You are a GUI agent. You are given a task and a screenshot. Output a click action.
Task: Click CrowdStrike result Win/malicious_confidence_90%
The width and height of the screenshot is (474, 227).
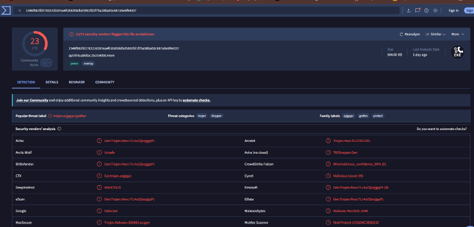[360, 164]
